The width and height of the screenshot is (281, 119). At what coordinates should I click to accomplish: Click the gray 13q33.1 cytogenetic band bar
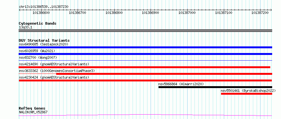[x=145, y=31]
